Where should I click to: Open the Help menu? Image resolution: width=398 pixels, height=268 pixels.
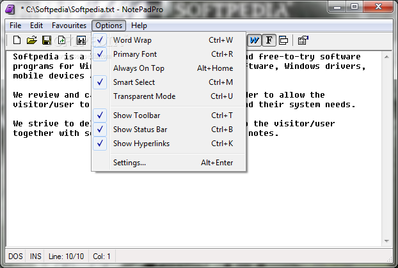pyautogui.click(x=139, y=26)
